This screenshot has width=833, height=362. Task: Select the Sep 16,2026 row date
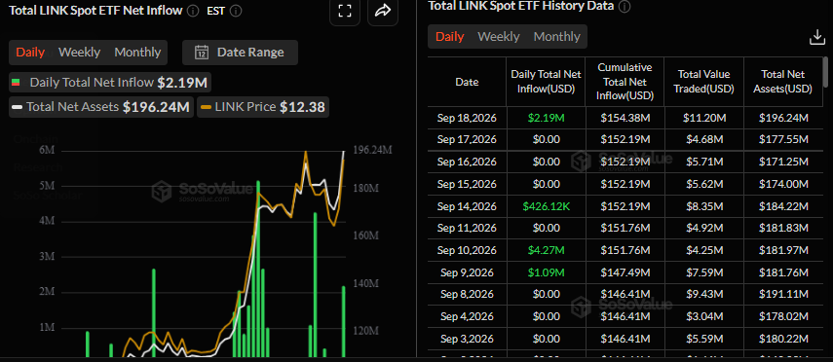click(467, 162)
